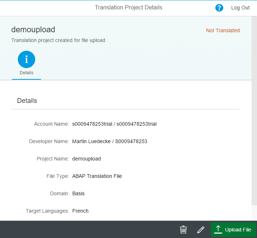This screenshot has height=238, width=257.
Task: Click the project description subtitle text
Action: tap(58, 40)
